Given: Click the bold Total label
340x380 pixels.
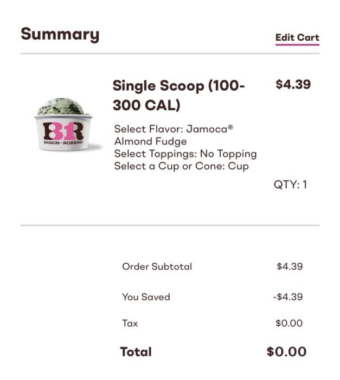Looking at the screenshot, I should point(136,352).
